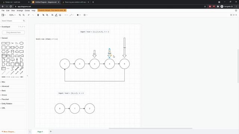Open the connection arrow style dropdown
This screenshot has height=134, width=239.
(x=66, y=15)
